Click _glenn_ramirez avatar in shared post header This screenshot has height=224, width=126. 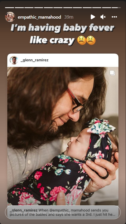14,60
